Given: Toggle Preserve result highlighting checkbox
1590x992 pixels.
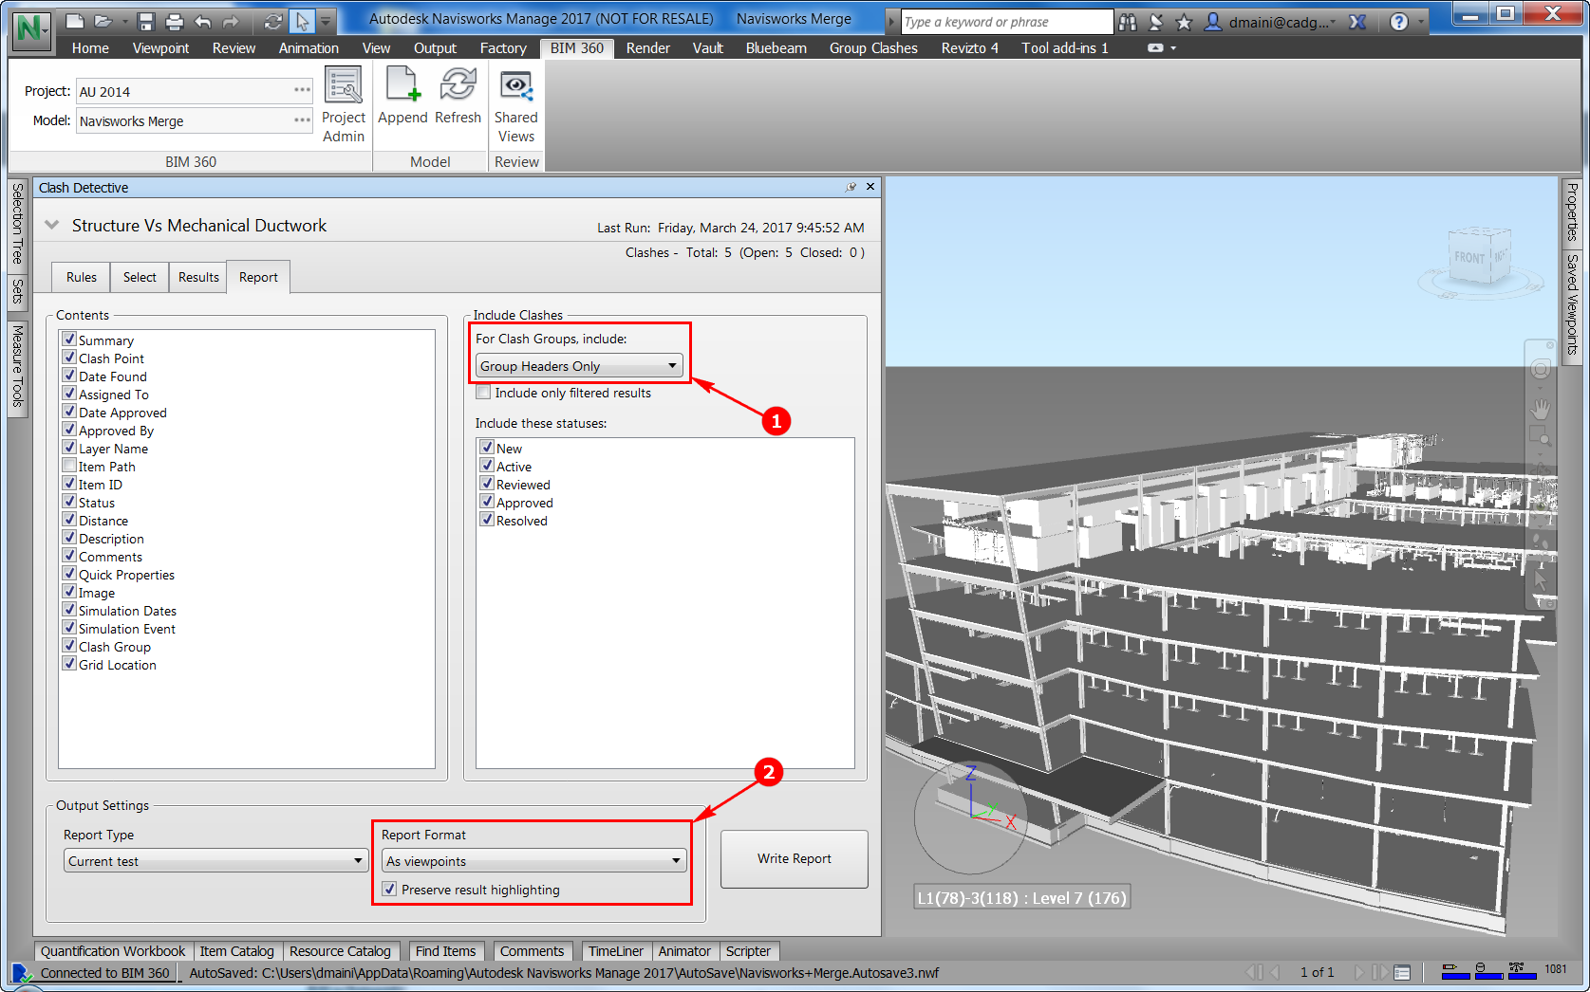Looking at the screenshot, I should tap(389, 890).
